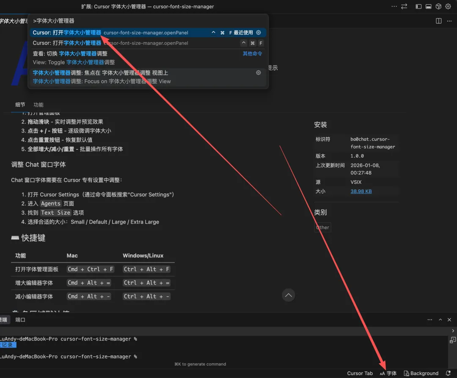Maximize panel with the up chevron

point(440,320)
